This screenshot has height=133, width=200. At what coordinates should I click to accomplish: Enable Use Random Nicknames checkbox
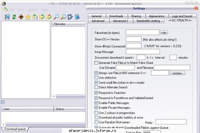click(96, 122)
